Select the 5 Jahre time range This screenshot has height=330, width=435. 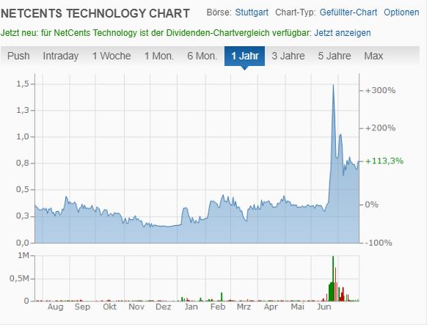(x=335, y=56)
